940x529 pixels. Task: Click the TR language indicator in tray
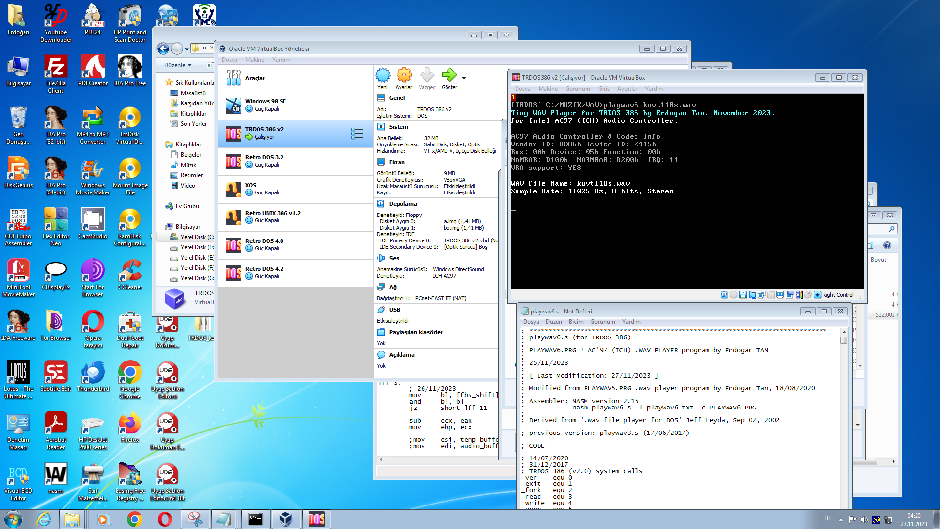[x=827, y=518]
